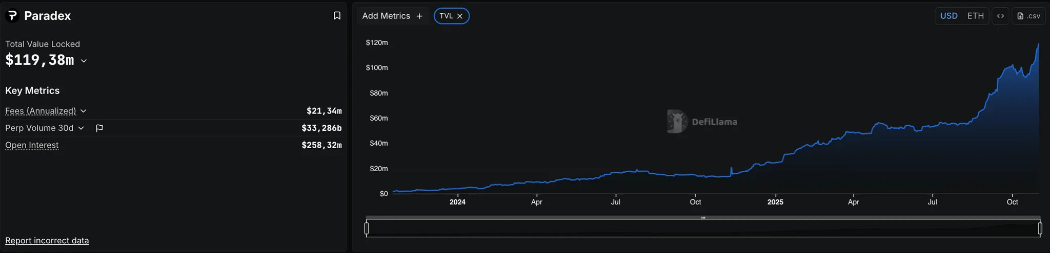
Task: Click the $120m y-axis label
Action: [x=377, y=42]
